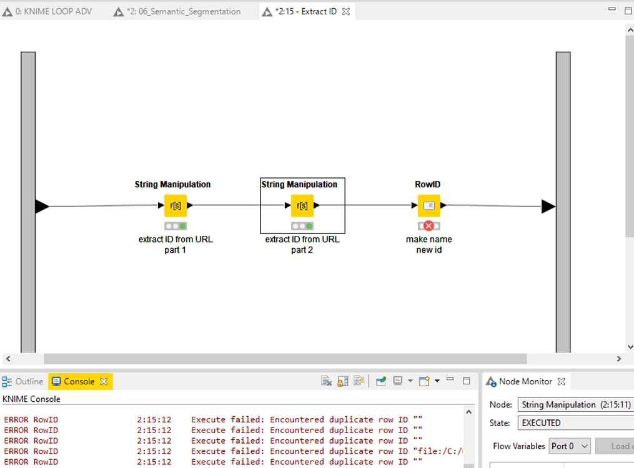
Task: Open the Open Console dropdown arrow
Action: [x=438, y=381]
